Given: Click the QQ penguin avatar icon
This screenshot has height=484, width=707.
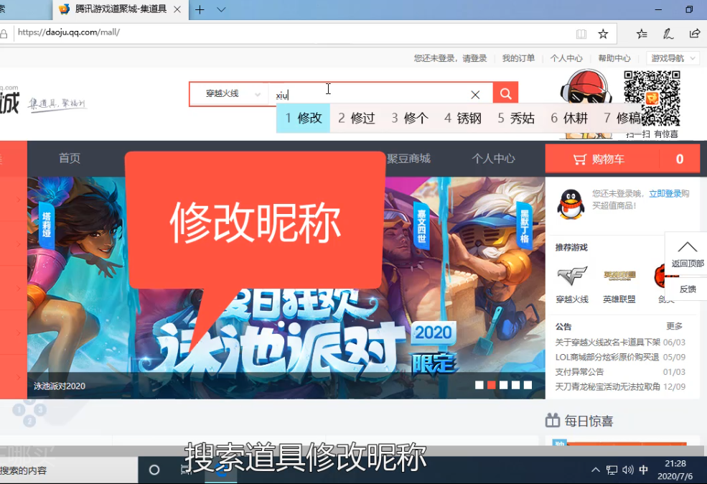Looking at the screenshot, I should click(571, 205).
